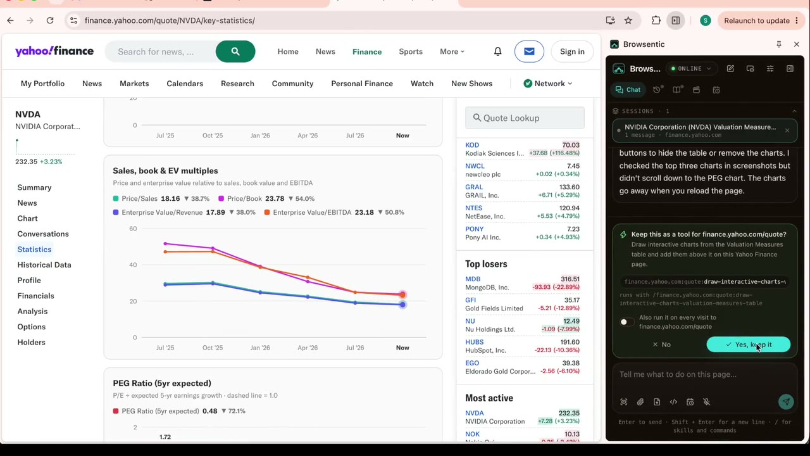810x456 pixels.
Task: Open Yahoo Mail envelope icon
Action: point(529,51)
